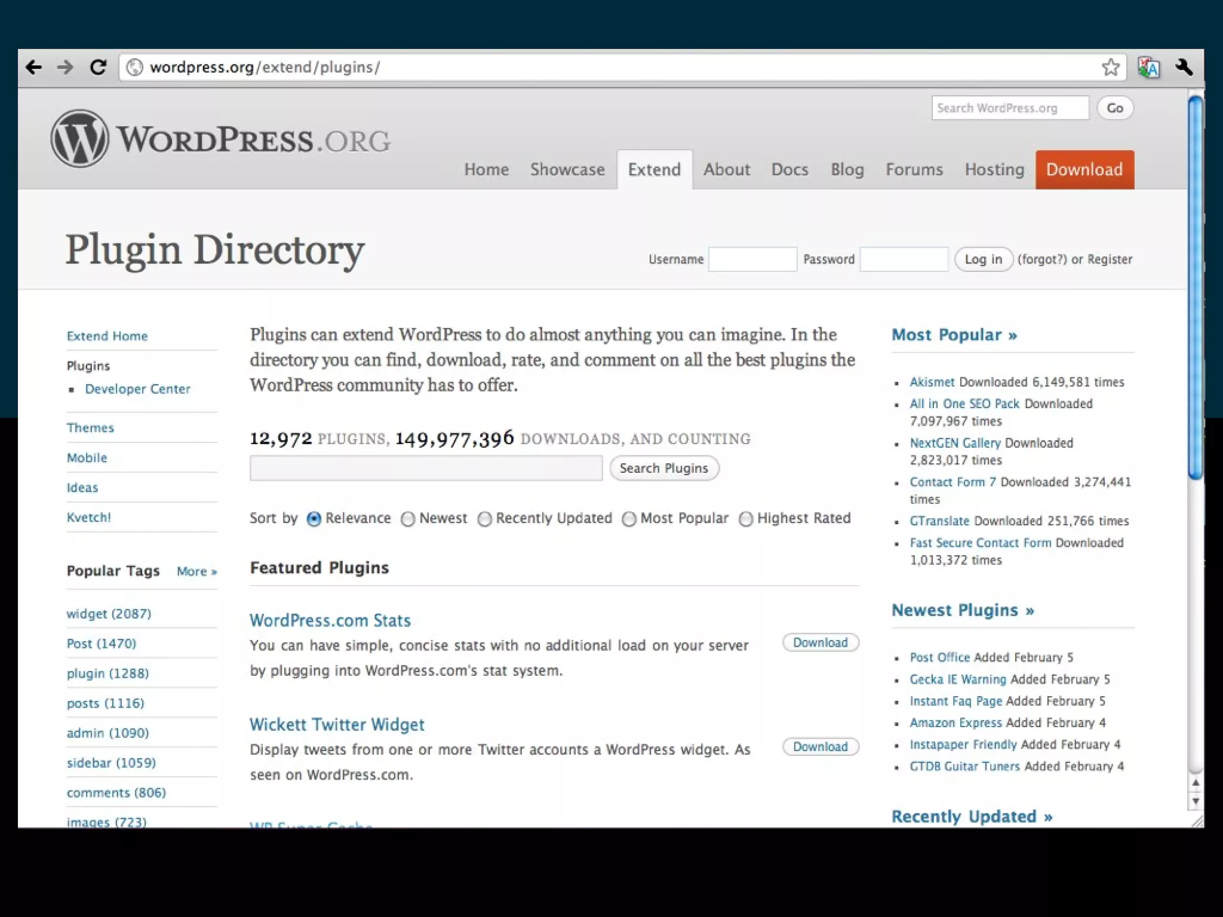This screenshot has height=917, width=1223.
Task: Focus the Username input field
Action: [752, 260]
